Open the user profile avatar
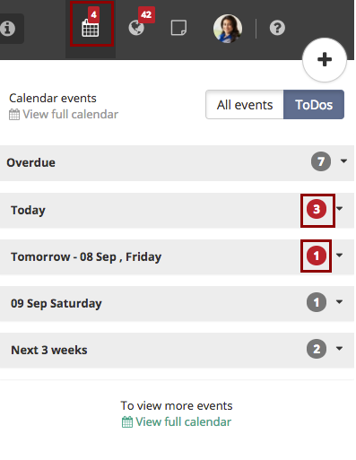Screen dimensions: 356x460 click(228, 29)
